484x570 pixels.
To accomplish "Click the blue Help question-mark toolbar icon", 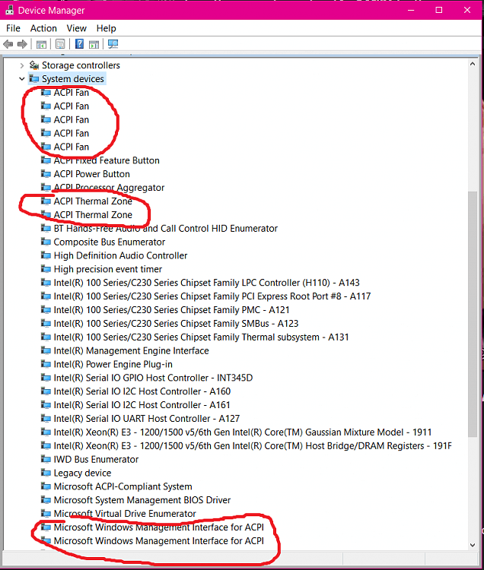I will (x=79, y=44).
